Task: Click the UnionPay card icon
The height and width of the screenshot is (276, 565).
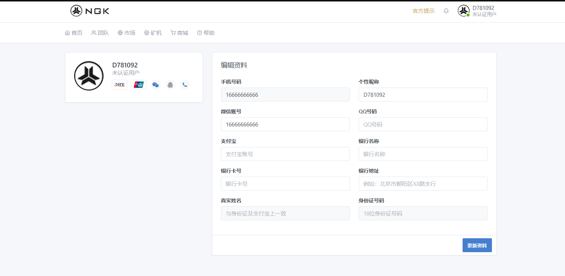Action: tap(139, 85)
